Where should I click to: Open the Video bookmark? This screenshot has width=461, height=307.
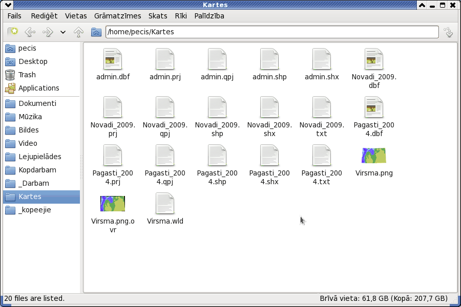pyautogui.click(x=41, y=143)
